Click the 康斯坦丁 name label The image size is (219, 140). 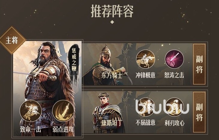point(112,123)
